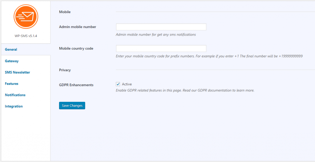The height and width of the screenshot is (162, 315).
Task: Click the orange WP-SMS envelope logo
Action: click(x=26, y=17)
